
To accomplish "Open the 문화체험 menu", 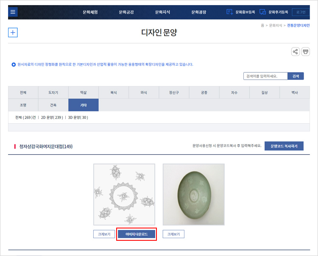I will coord(90,12).
